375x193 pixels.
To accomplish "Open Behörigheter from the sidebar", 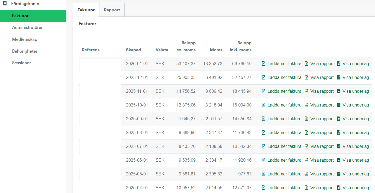I will point(25,51).
